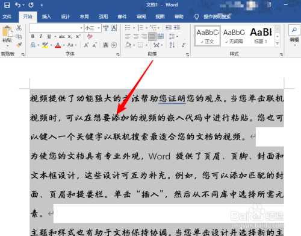The width and height of the screenshot is (301, 236).
Task: Apply the 标题 1 style
Action: coord(261,36)
